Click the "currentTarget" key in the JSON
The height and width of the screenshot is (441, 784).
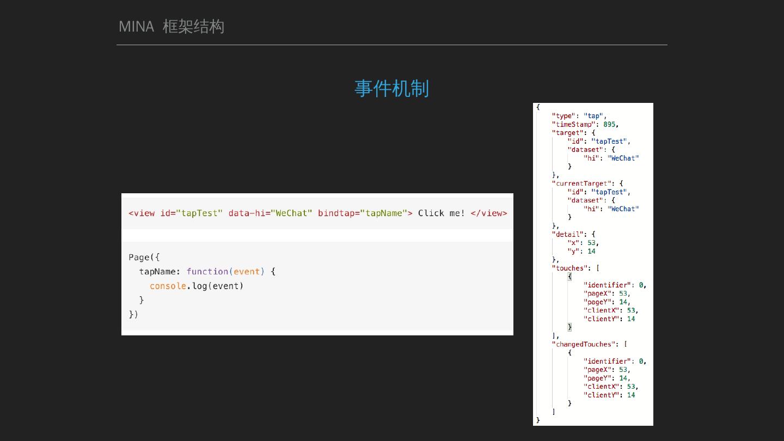(583, 183)
